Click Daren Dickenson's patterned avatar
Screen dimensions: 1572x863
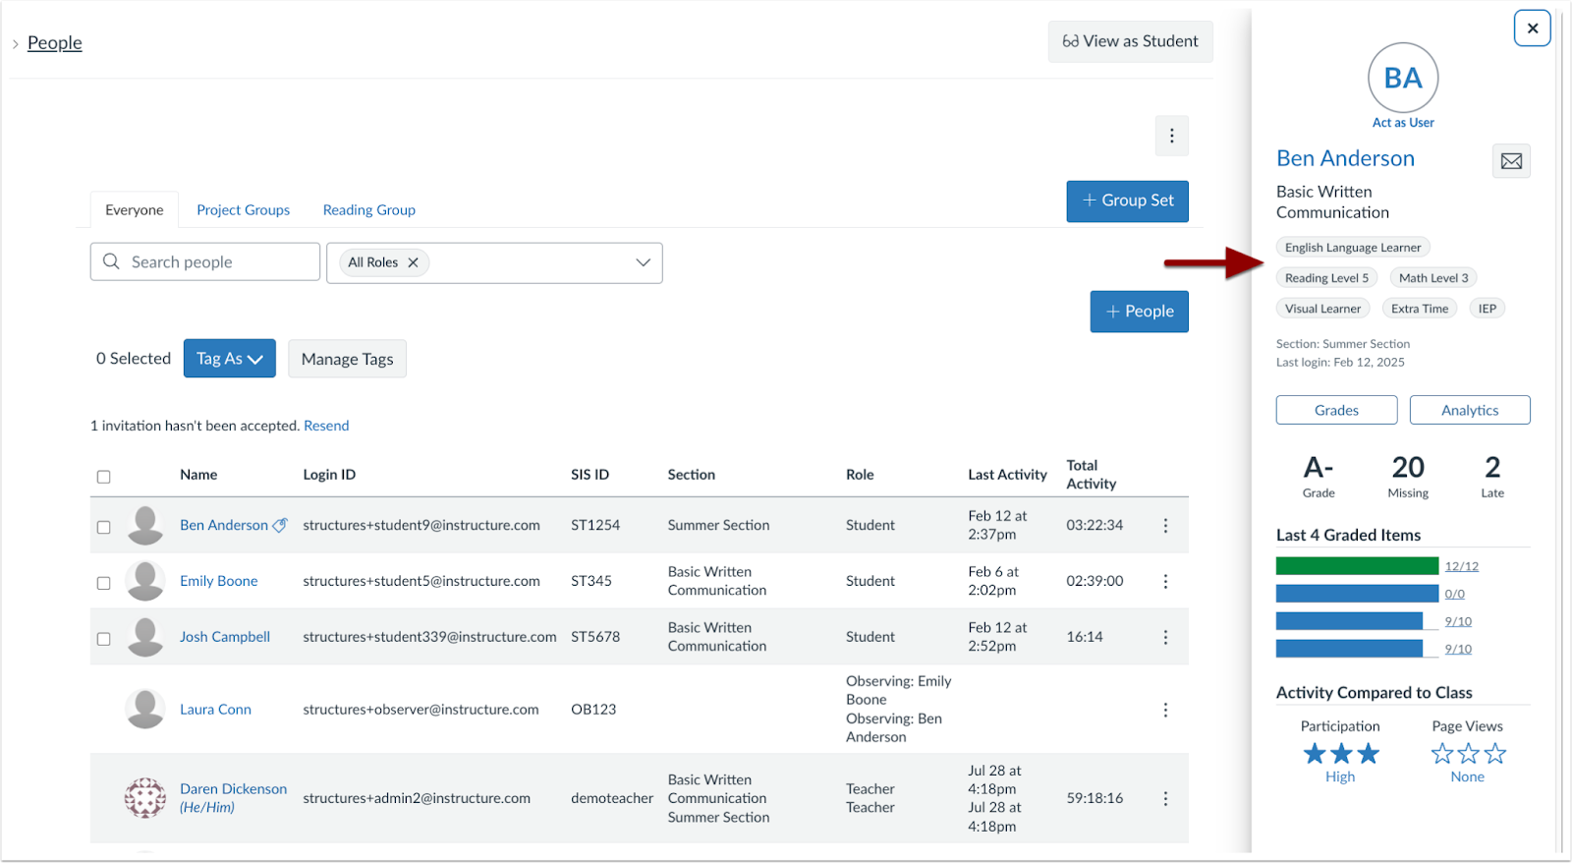[x=145, y=798]
